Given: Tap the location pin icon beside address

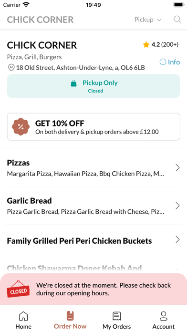Looking at the screenshot, I should click(11, 68).
